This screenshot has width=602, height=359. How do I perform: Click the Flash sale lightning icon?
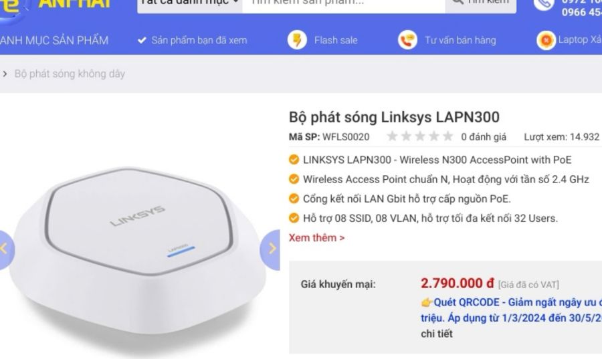pos(298,40)
